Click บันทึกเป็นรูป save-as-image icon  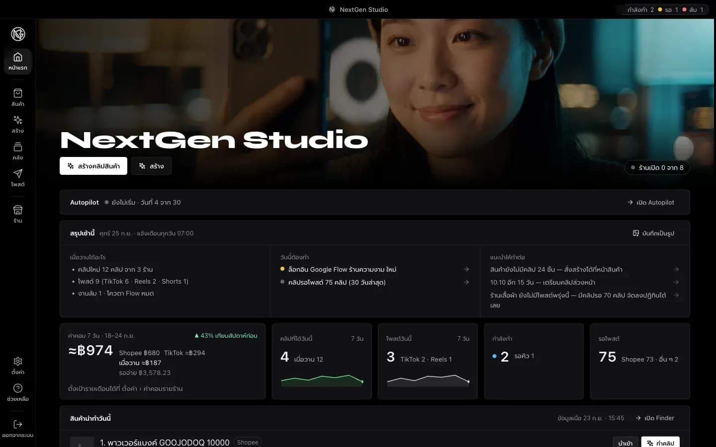653,233
